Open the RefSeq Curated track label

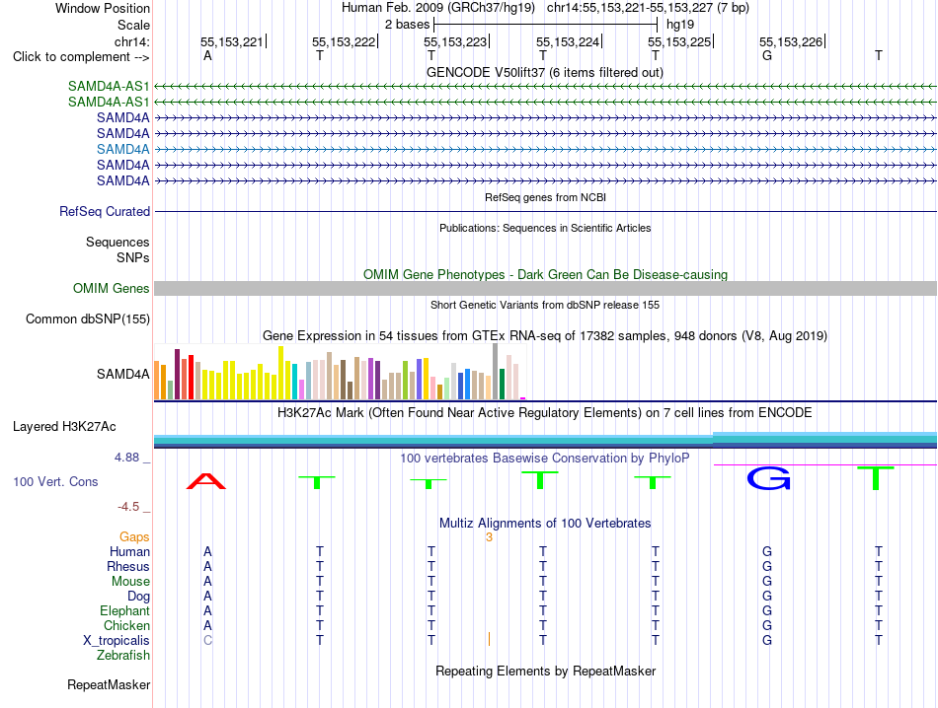(x=105, y=211)
